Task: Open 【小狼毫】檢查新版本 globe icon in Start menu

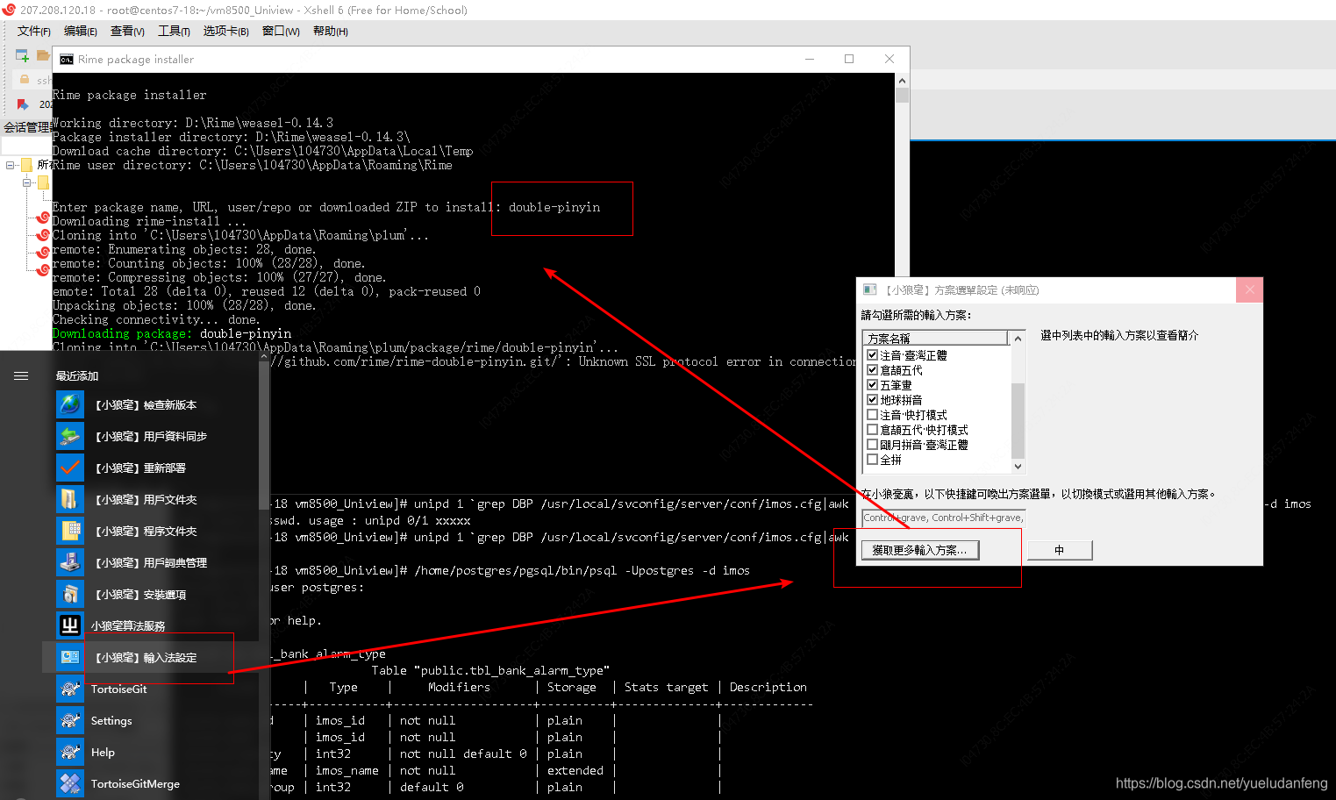Action: pos(70,404)
